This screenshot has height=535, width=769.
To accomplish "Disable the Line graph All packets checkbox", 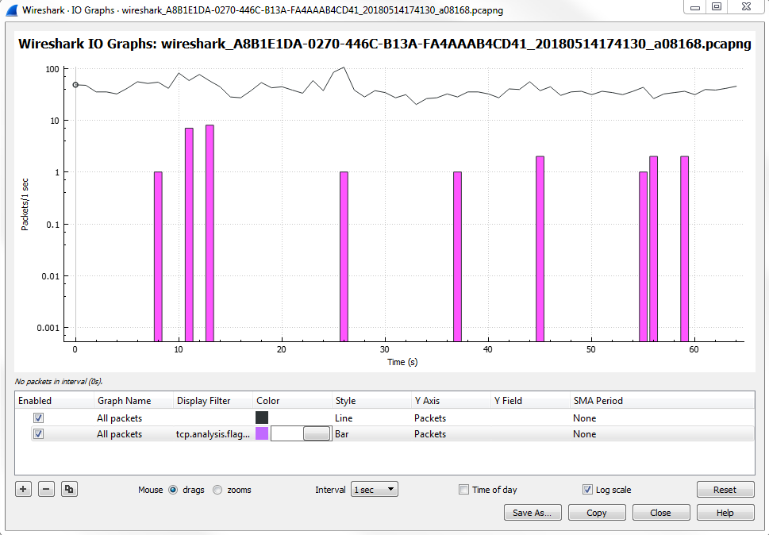I will pos(38,418).
